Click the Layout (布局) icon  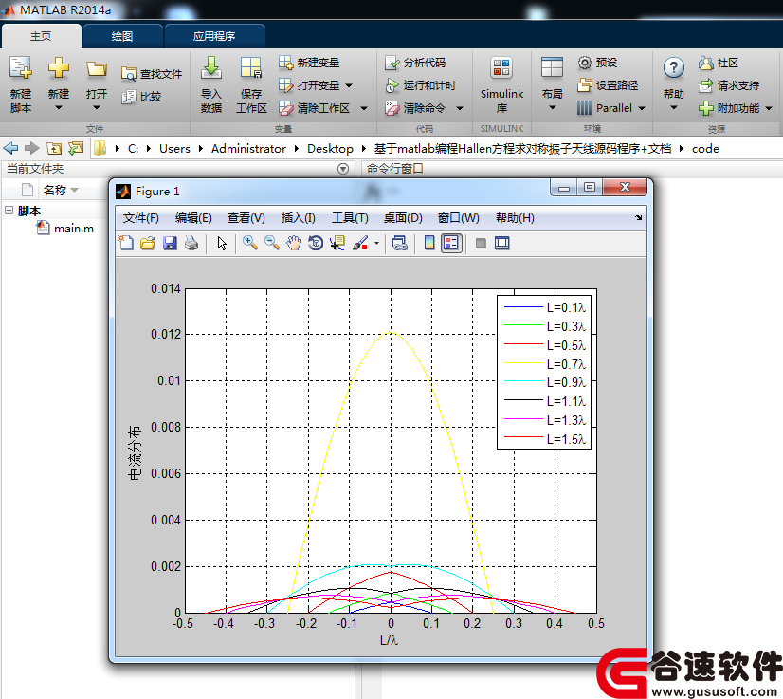click(552, 67)
